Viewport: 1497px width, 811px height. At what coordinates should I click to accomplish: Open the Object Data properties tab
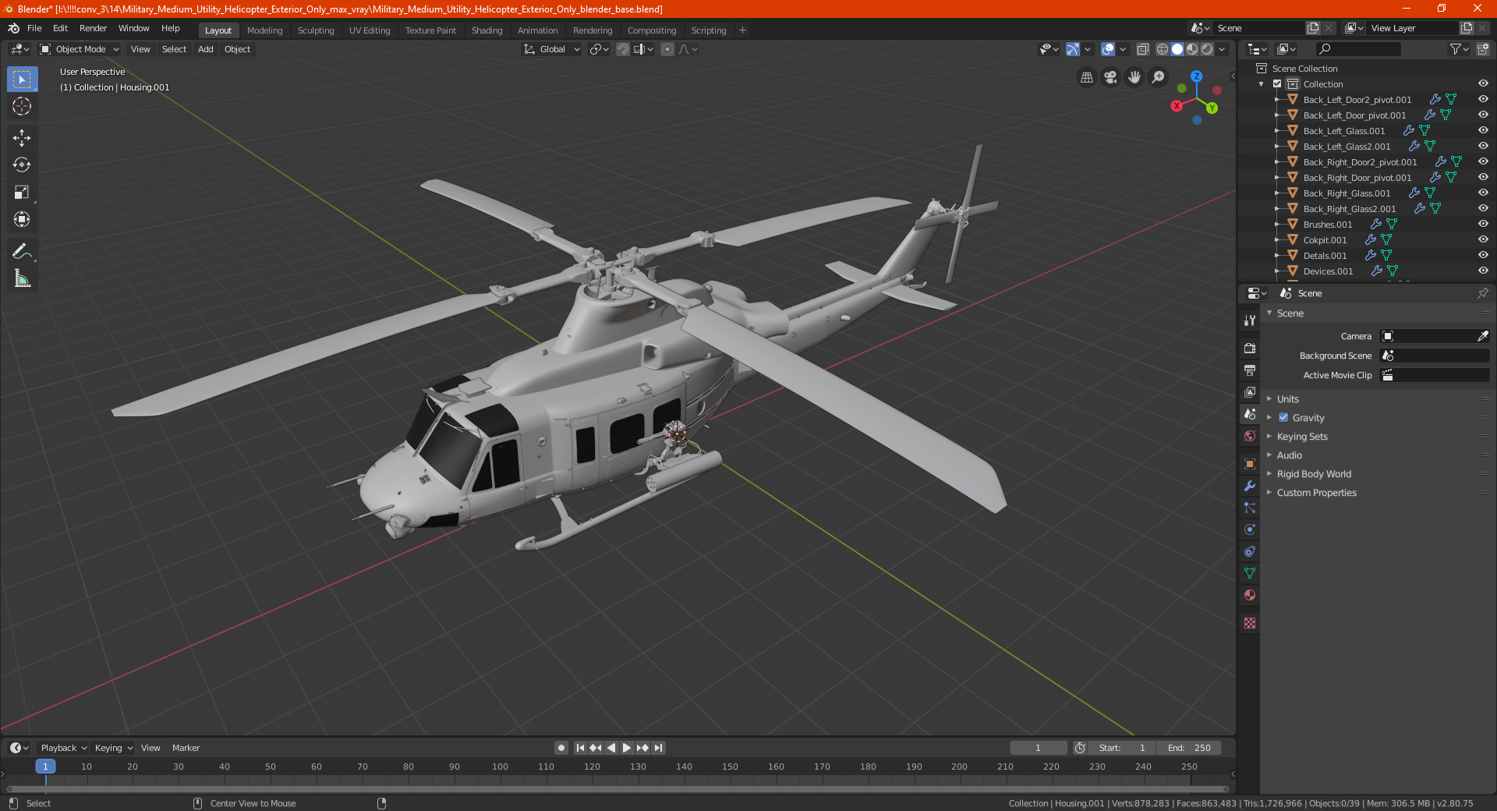tap(1250, 573)
